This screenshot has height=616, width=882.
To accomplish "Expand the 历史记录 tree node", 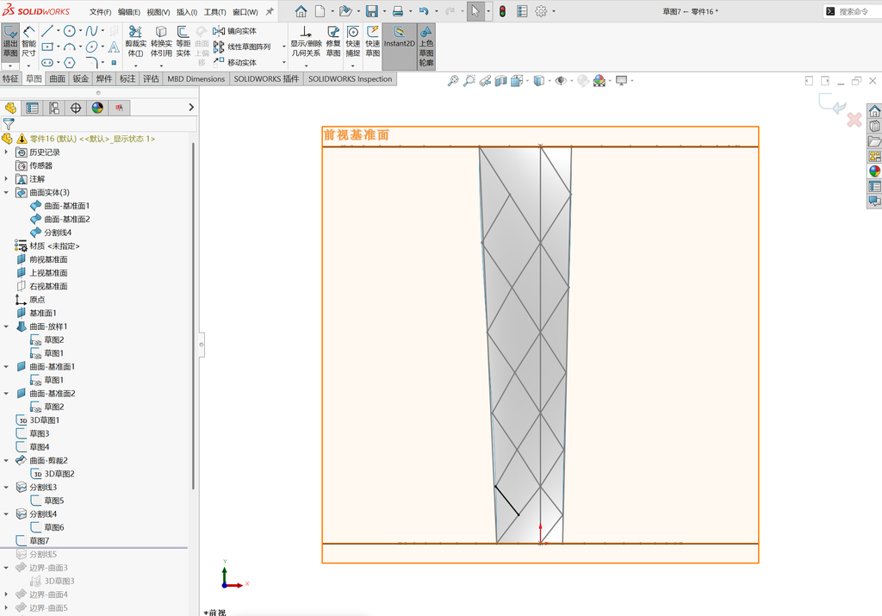I will (6, 152).
